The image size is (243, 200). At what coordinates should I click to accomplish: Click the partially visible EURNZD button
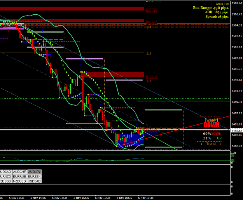[x=6, y=176]
